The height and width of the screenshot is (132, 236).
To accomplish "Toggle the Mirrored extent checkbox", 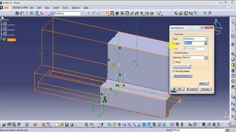I will [174, 71].
